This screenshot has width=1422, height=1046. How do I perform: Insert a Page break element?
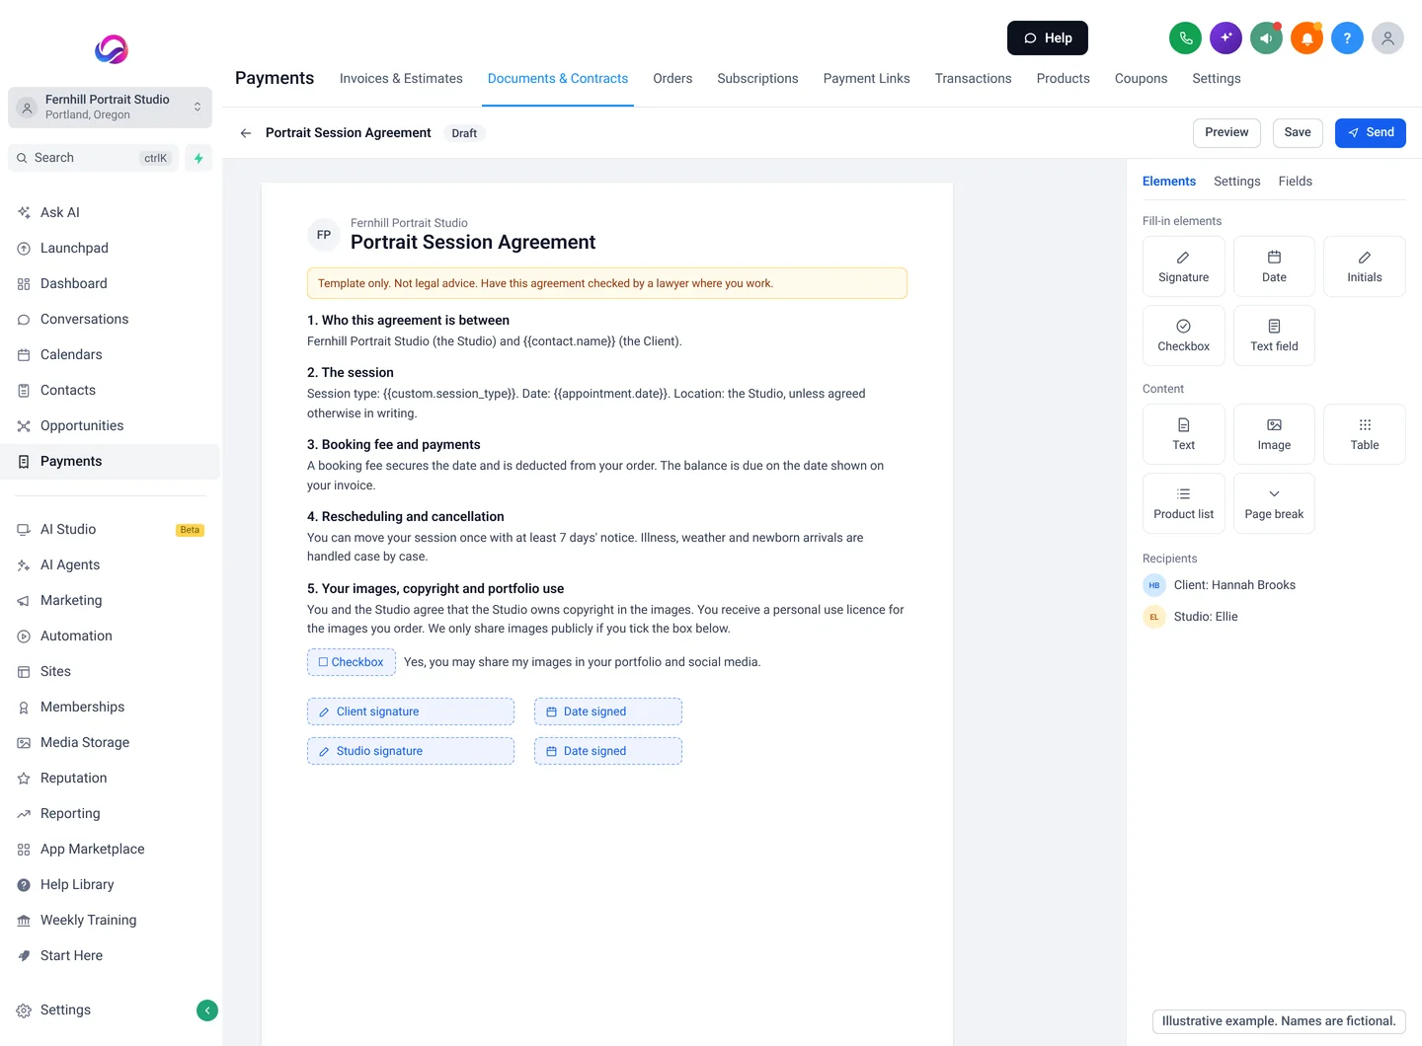point(1274,503)
